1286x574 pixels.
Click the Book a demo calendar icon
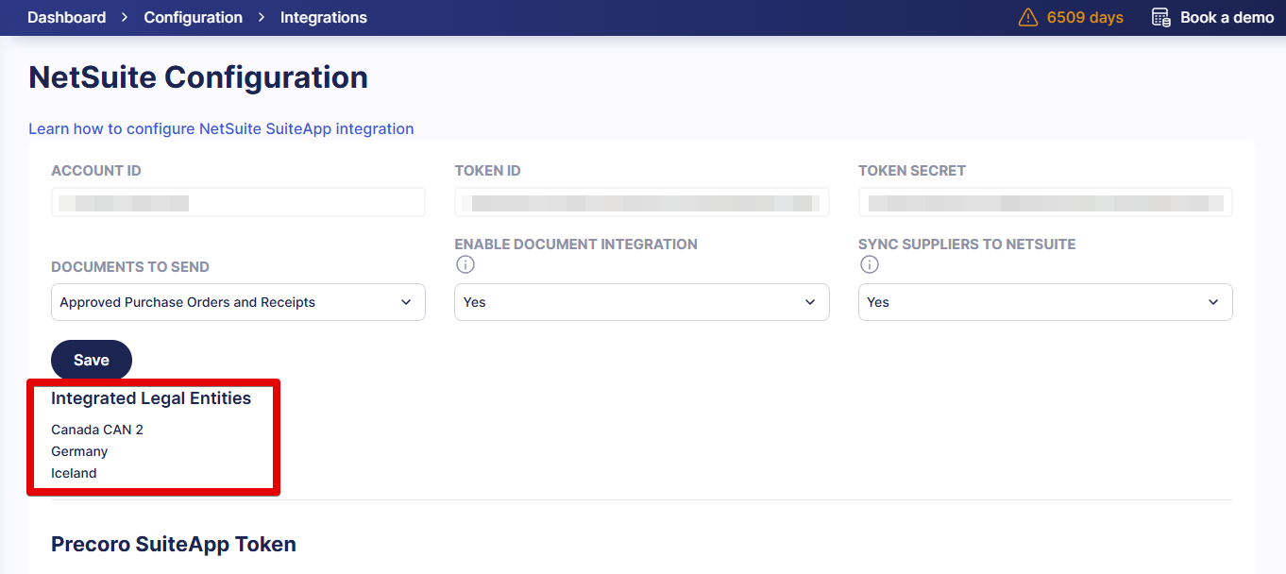coord(1161,17)
